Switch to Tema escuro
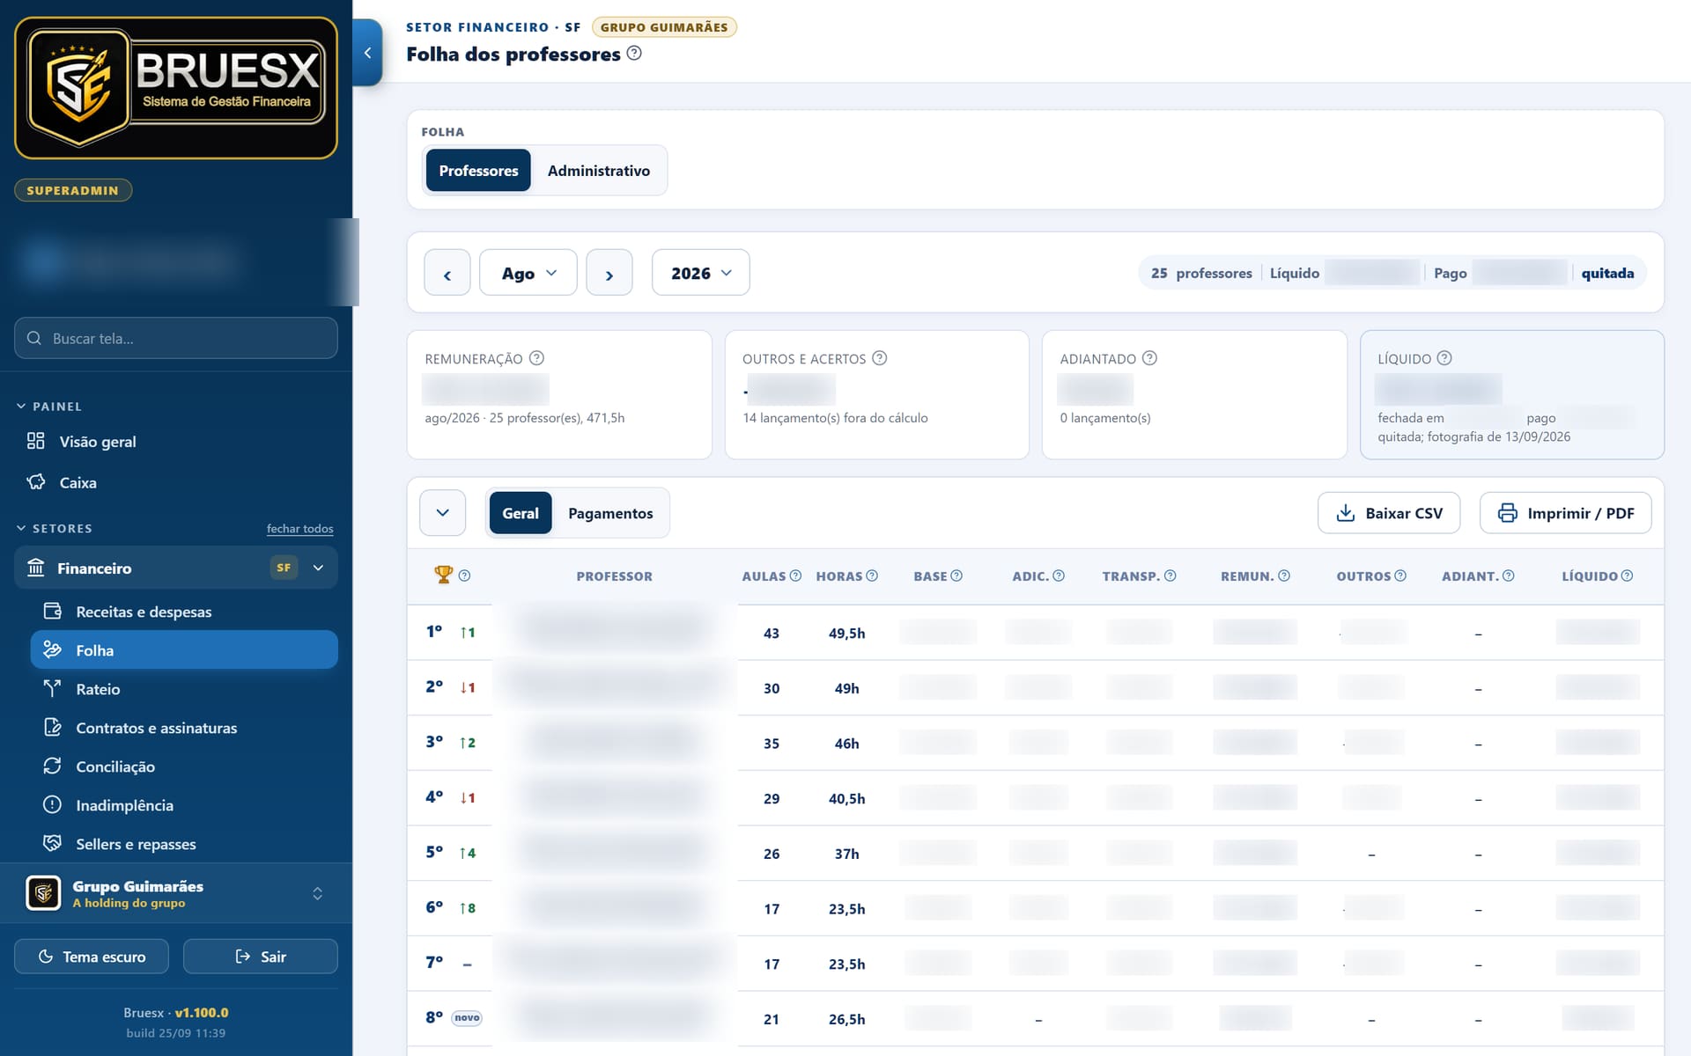This screenshot has height=1056, width=1691. (92, 957)
